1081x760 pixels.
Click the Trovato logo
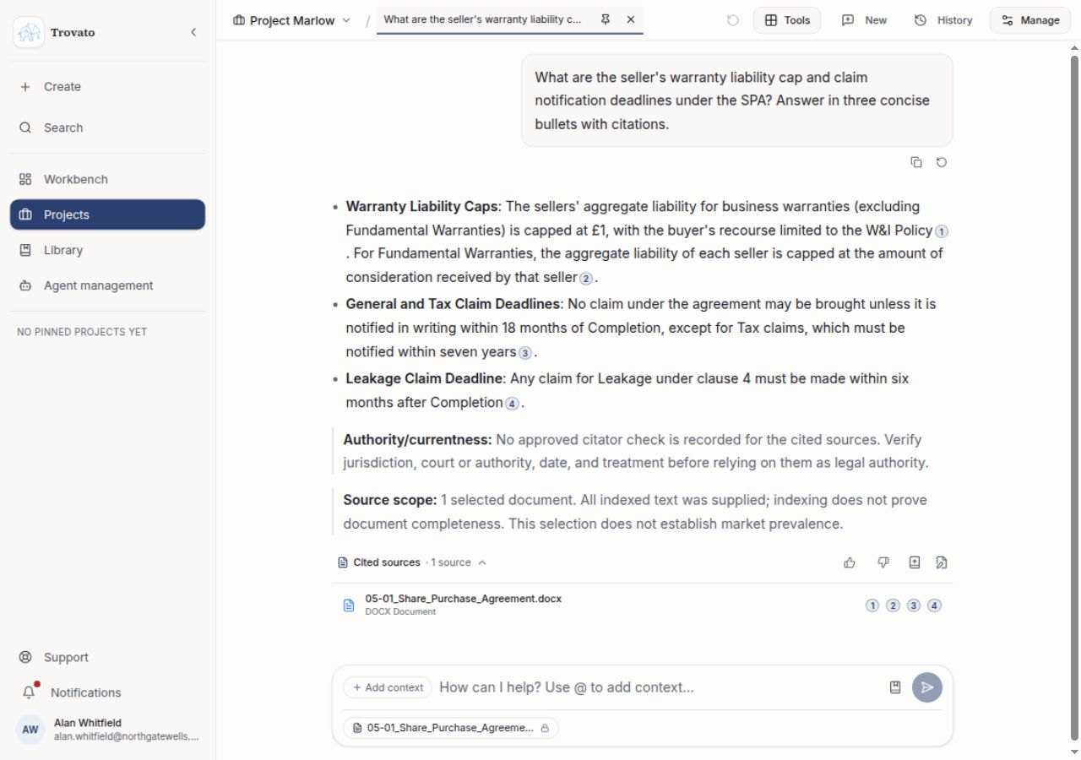(29, 32)
